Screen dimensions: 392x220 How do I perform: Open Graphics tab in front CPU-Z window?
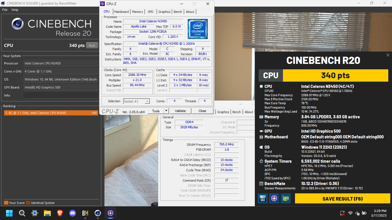coord(164,12)
